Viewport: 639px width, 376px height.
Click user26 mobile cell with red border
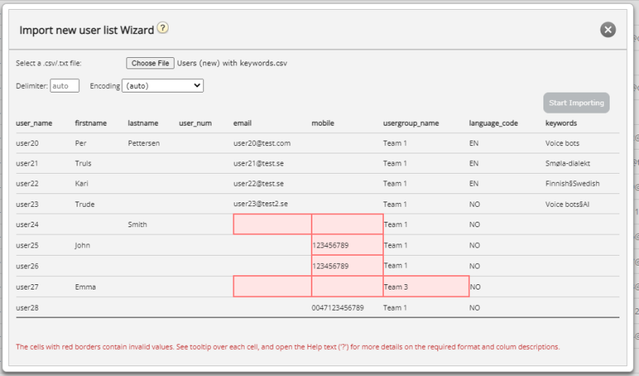(347, 265)
